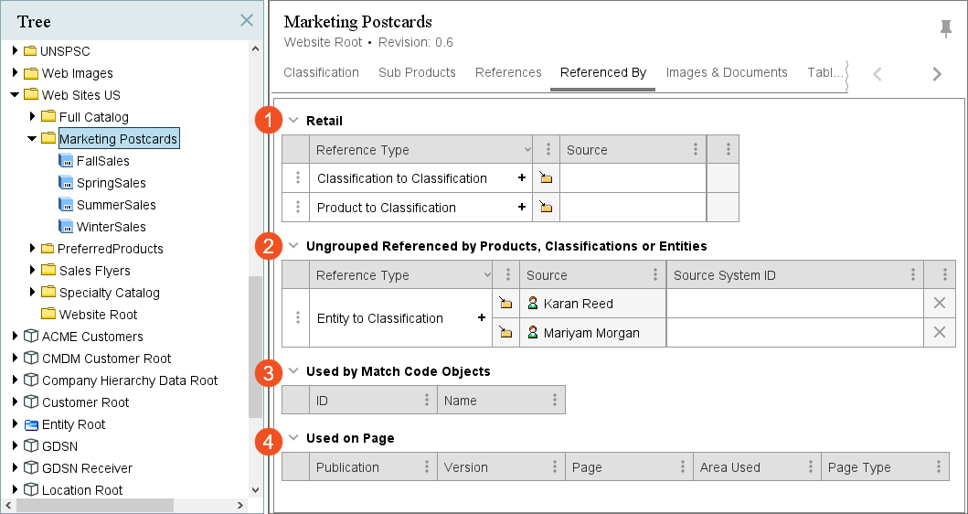Open Reference Type dropdown in Retail table
The width and height of the screenshot is (968, 514).
point(526,150)
